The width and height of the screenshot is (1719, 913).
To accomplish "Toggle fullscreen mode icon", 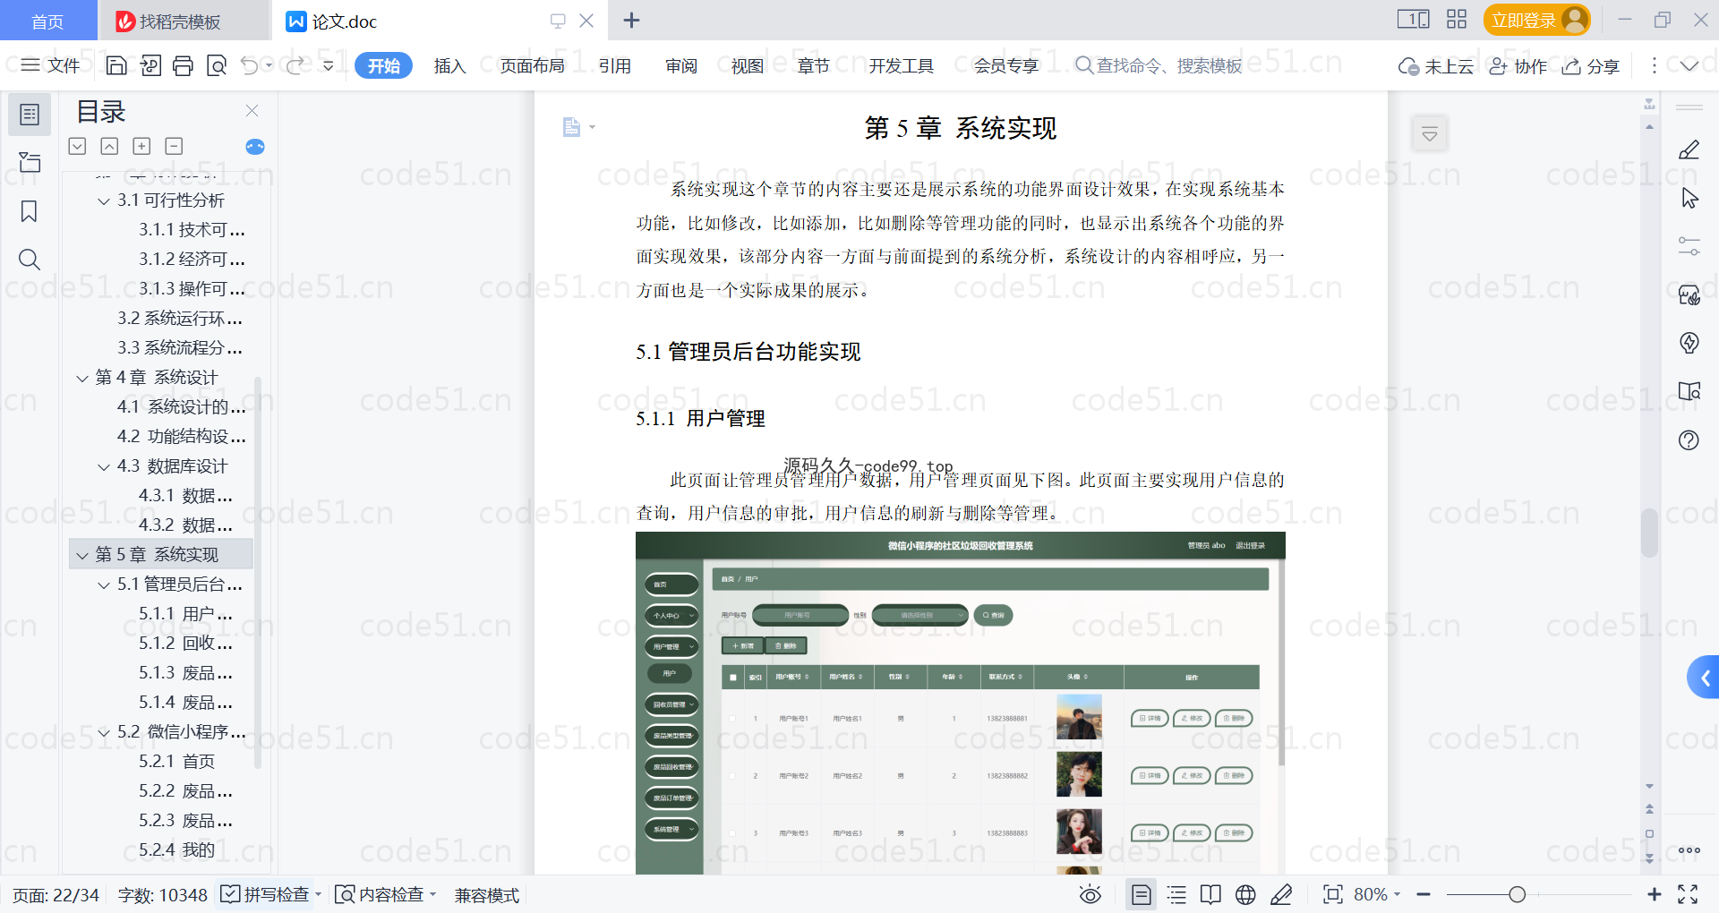I will click(1688, 894).
